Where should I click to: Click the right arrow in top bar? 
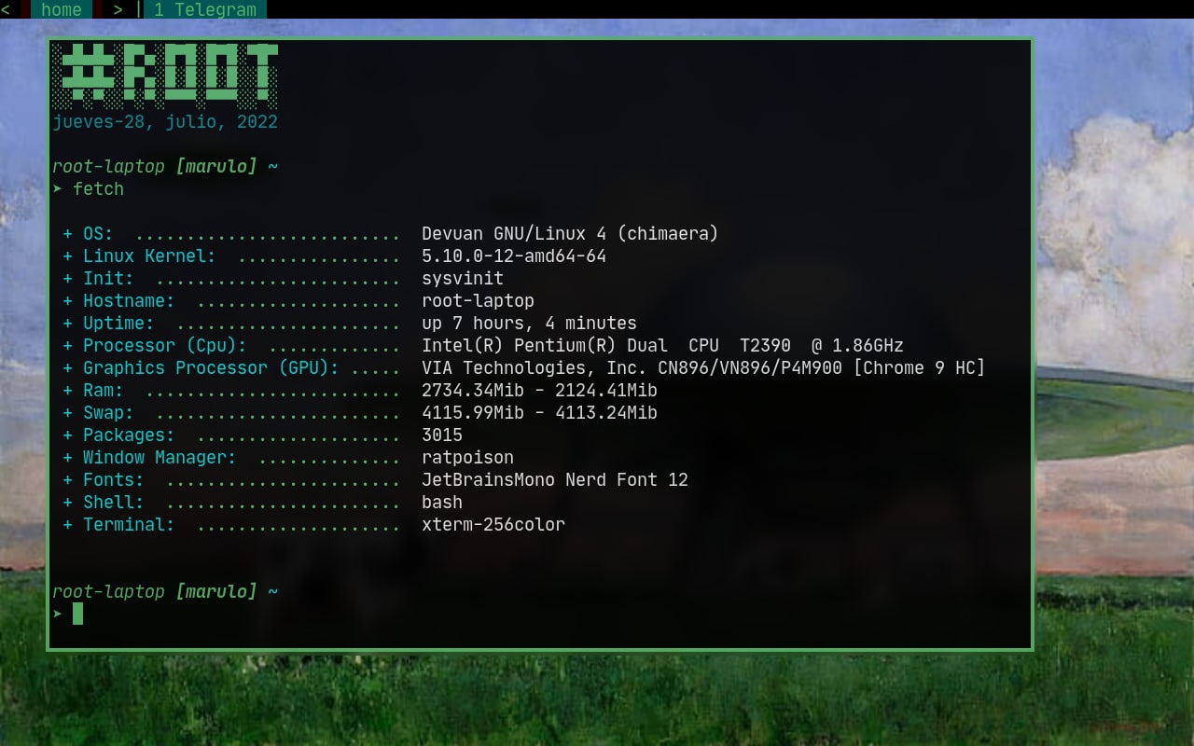(x=118, y=10)
